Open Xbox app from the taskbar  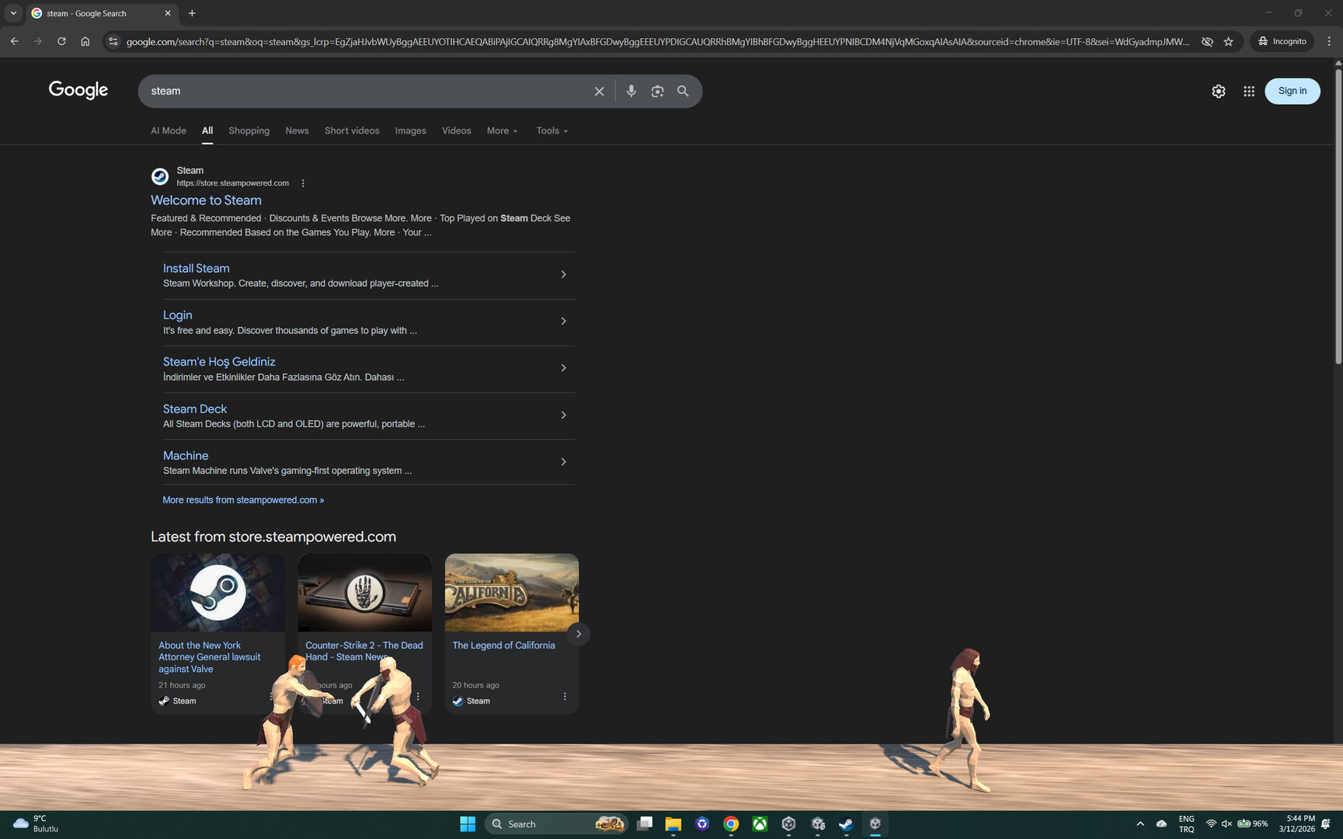click(759, 823)
